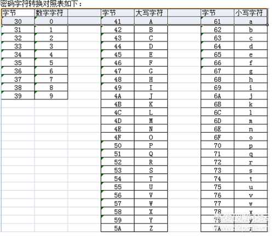This screenshot has height=236, width=274.
Task: Click the 字节 header above byte 41
Action: (x=118, y=13)
